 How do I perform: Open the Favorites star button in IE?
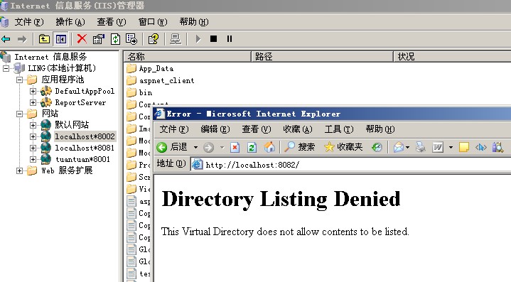click(343, 147)
